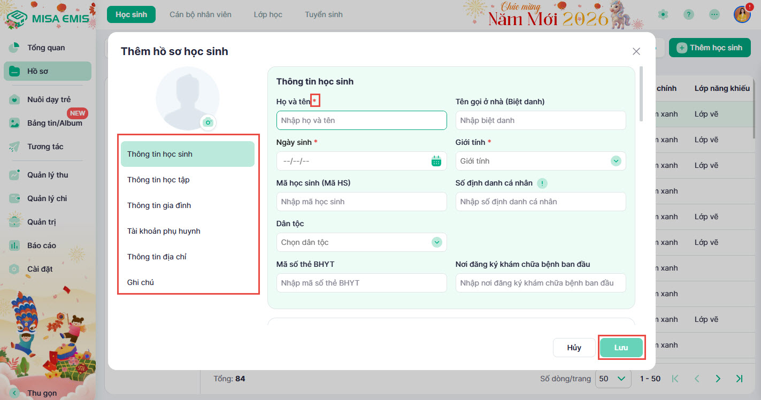The height and width of the screenshot is (400, 761).
Task: Open the date of birth calendar picker
Action: (x=436, y=161)
